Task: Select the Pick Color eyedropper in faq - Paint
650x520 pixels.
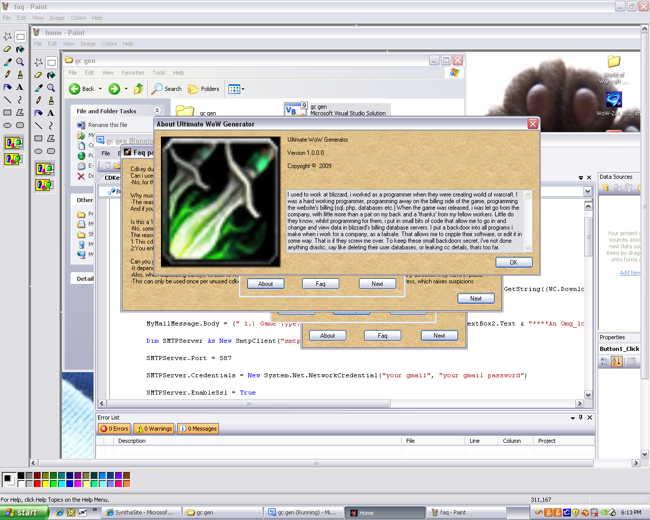Action: coord(8,62)
